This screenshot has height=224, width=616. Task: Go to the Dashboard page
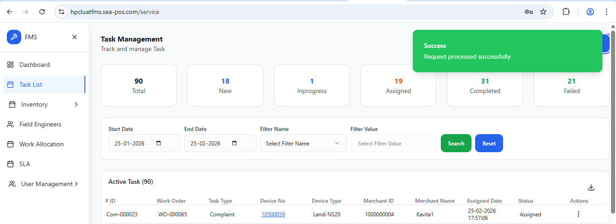(x=34, y=65)
